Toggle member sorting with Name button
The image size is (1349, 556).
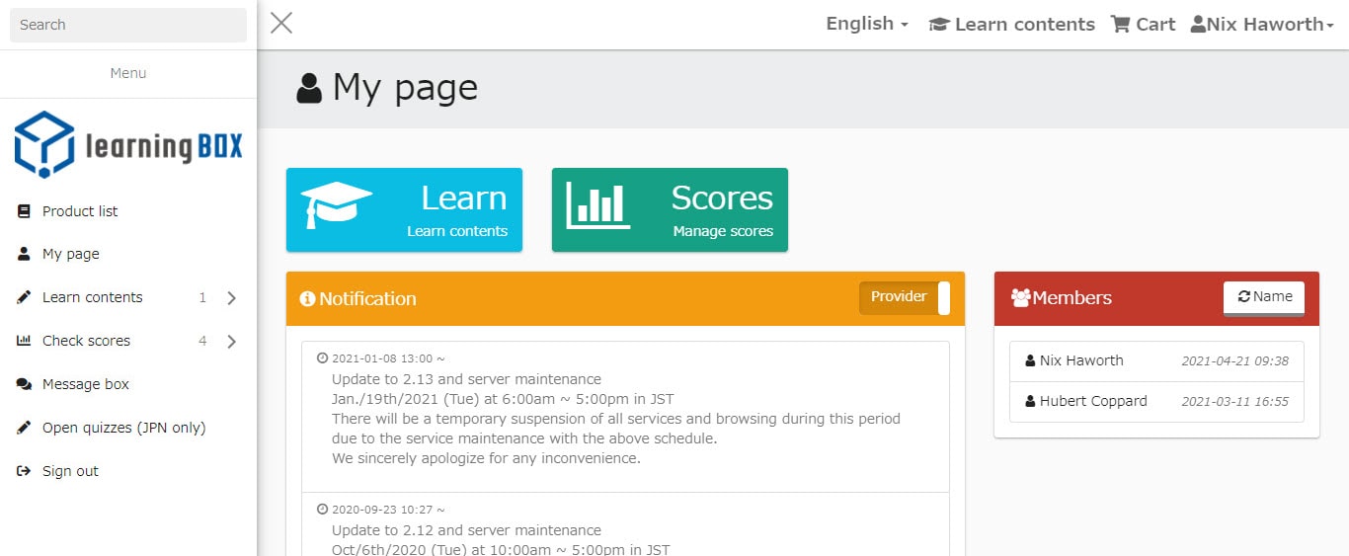1264,297
